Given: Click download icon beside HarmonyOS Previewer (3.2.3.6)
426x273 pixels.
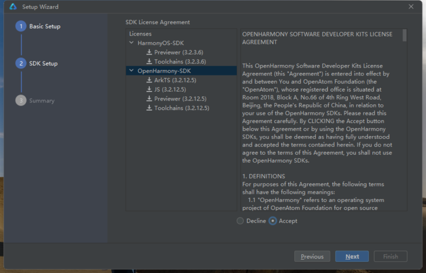Looking at the screenshot, I should [149, 52].
